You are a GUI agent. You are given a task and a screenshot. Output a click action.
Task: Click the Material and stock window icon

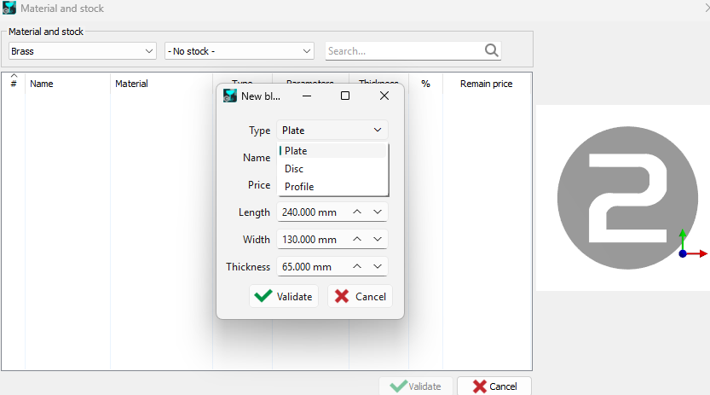point(9,9)
